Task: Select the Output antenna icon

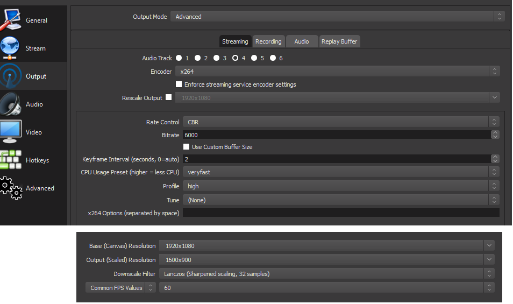Action: coord(11,76)
